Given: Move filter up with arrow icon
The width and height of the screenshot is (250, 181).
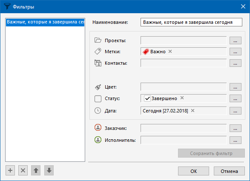Looking at the screenshot, I should [x=36, y=170].
